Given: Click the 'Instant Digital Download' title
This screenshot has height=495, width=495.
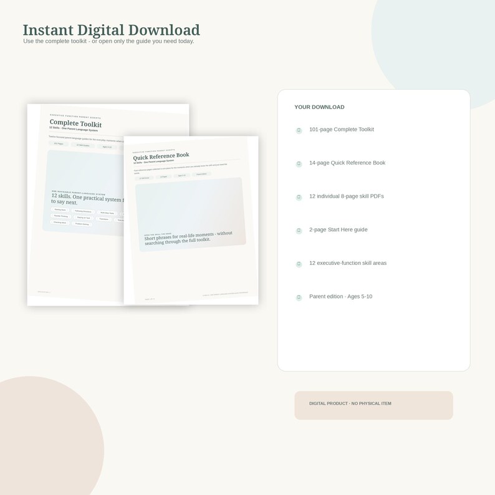Looking at the screenshot, I should click(111, 30).
